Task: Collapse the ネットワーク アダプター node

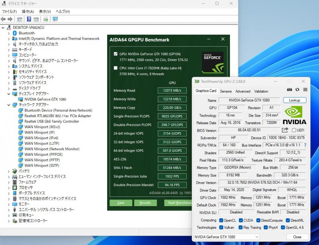Action: [9, 105]
